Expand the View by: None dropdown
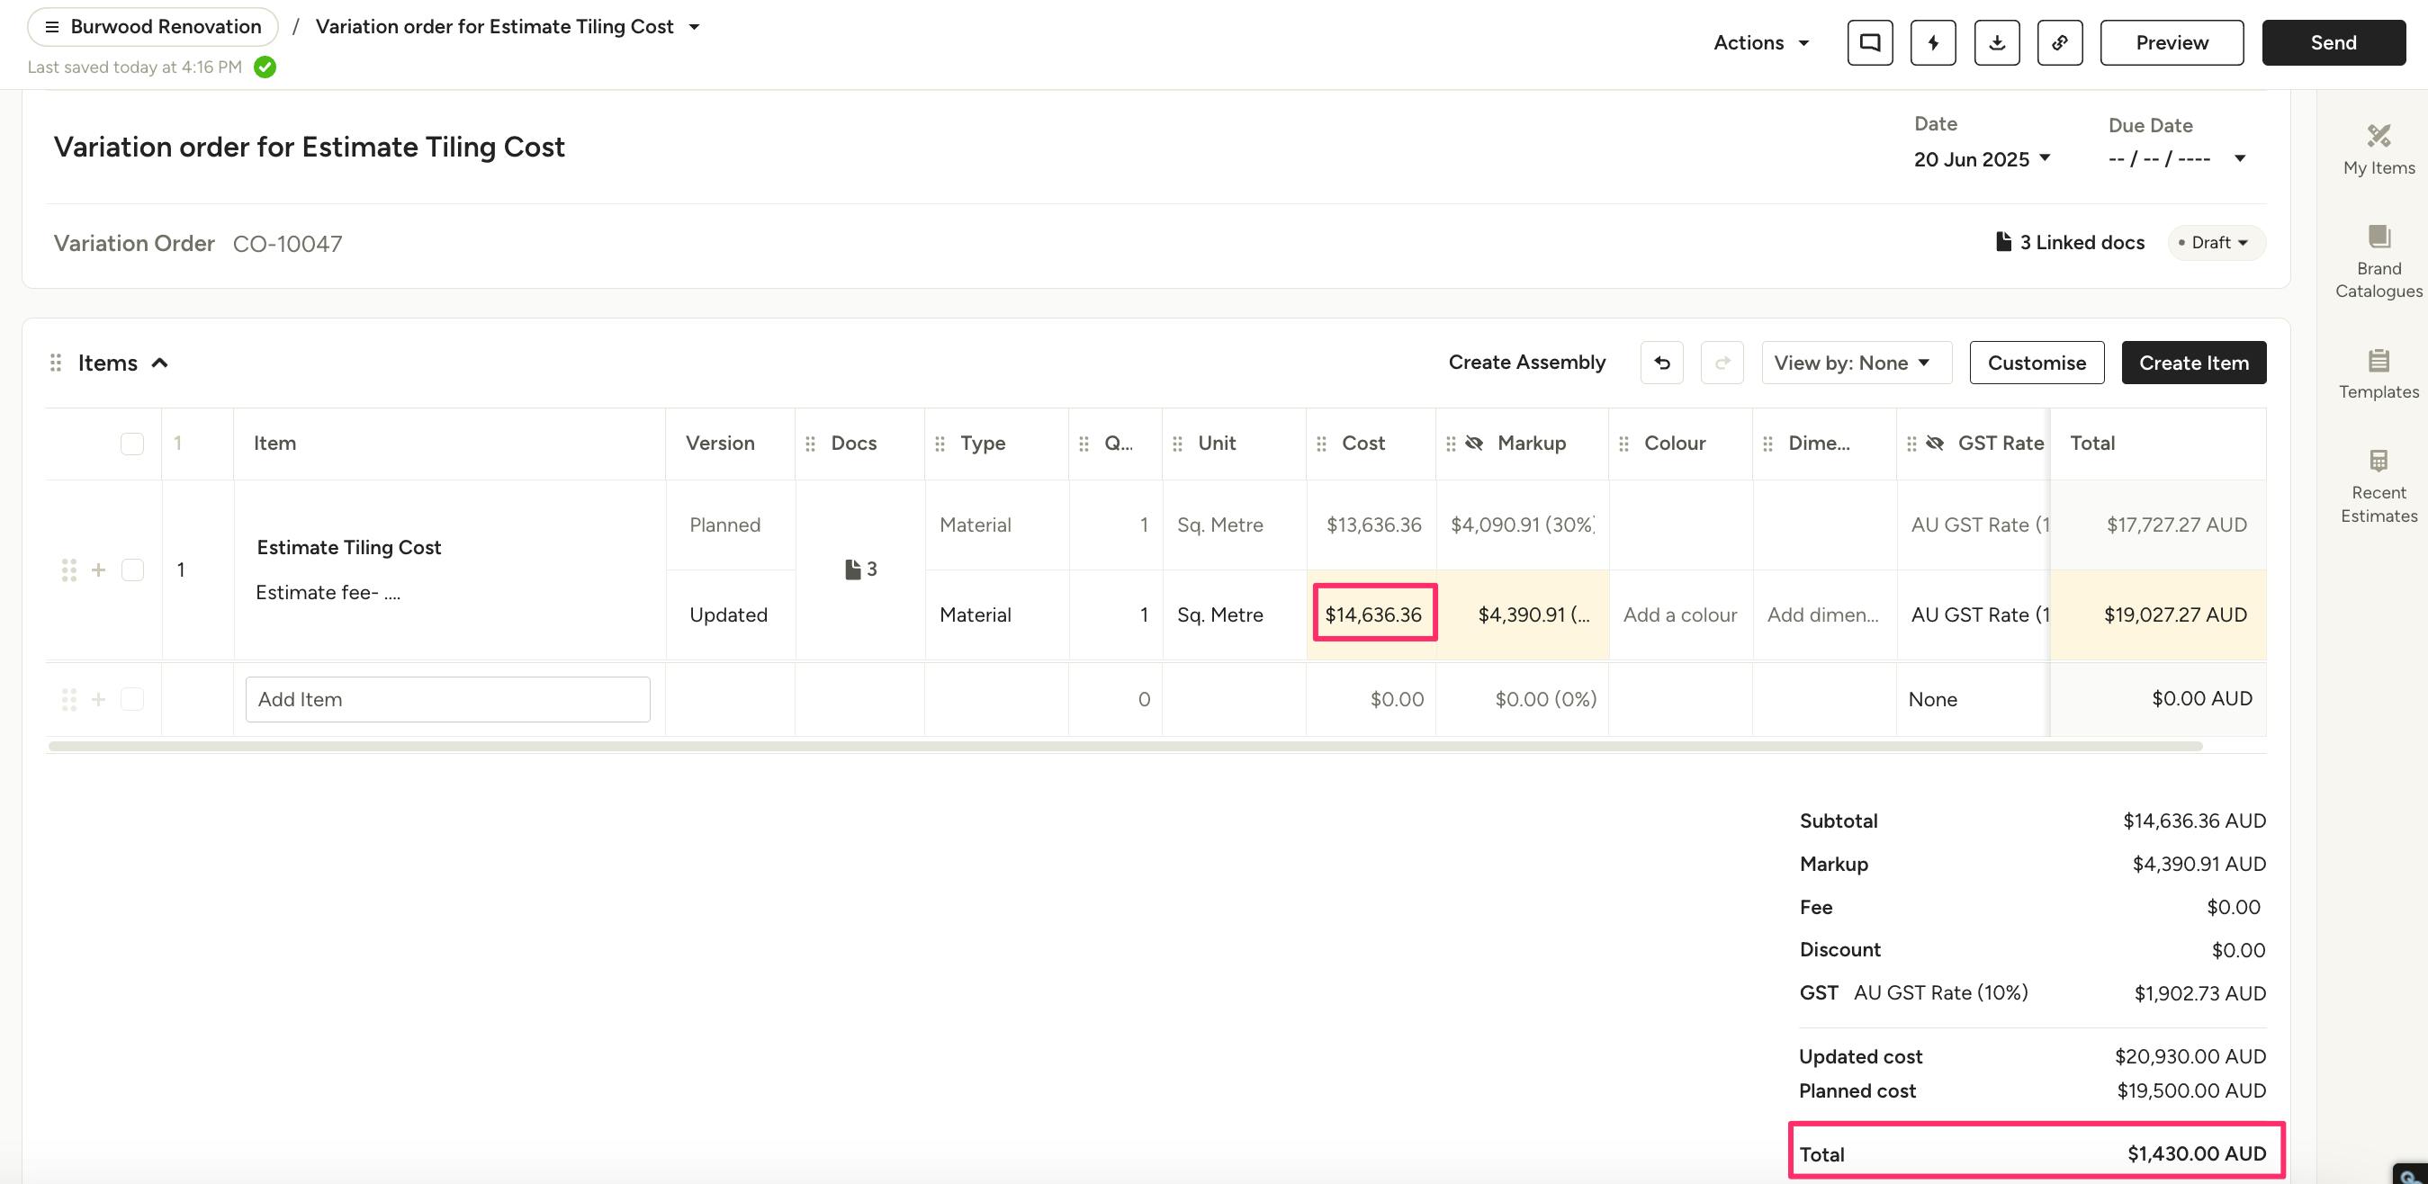 pos(1855,363)
